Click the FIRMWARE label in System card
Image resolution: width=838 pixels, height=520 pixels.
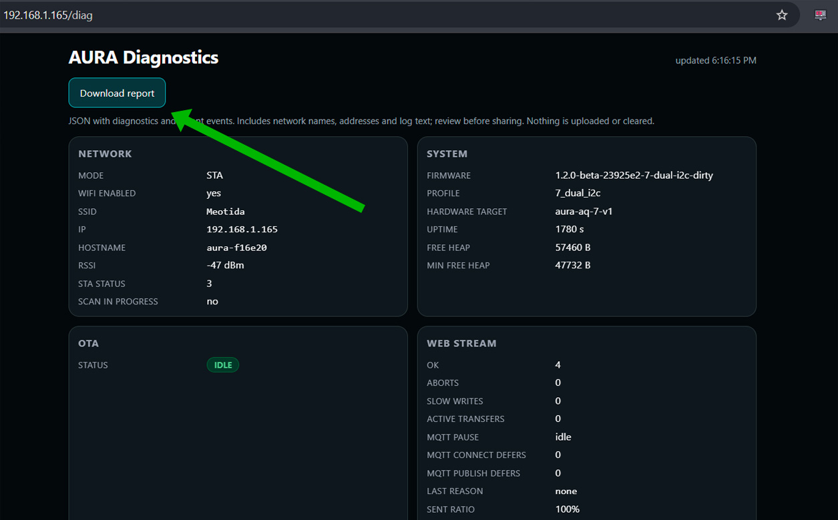click(449, 176)
